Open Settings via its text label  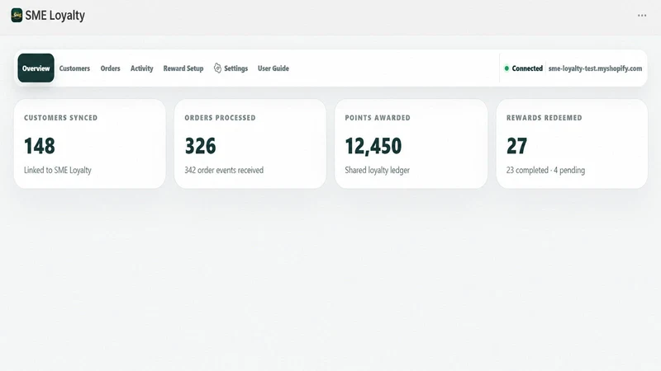(236, 68)
